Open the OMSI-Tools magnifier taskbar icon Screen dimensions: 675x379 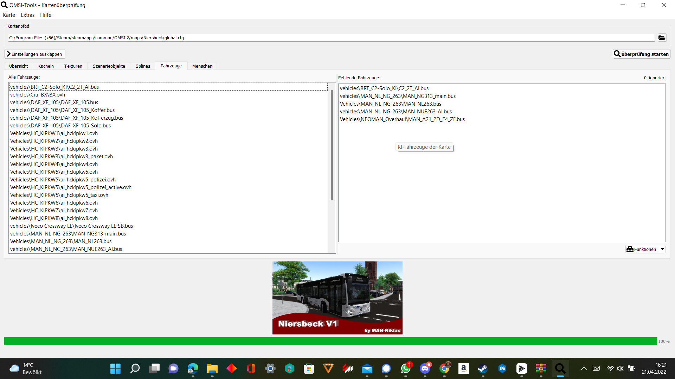point(560,368)
